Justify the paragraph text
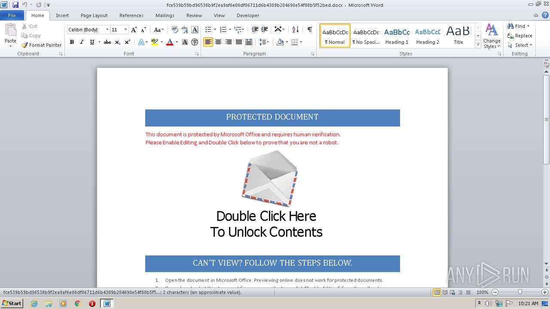 [x=238, y=42]
